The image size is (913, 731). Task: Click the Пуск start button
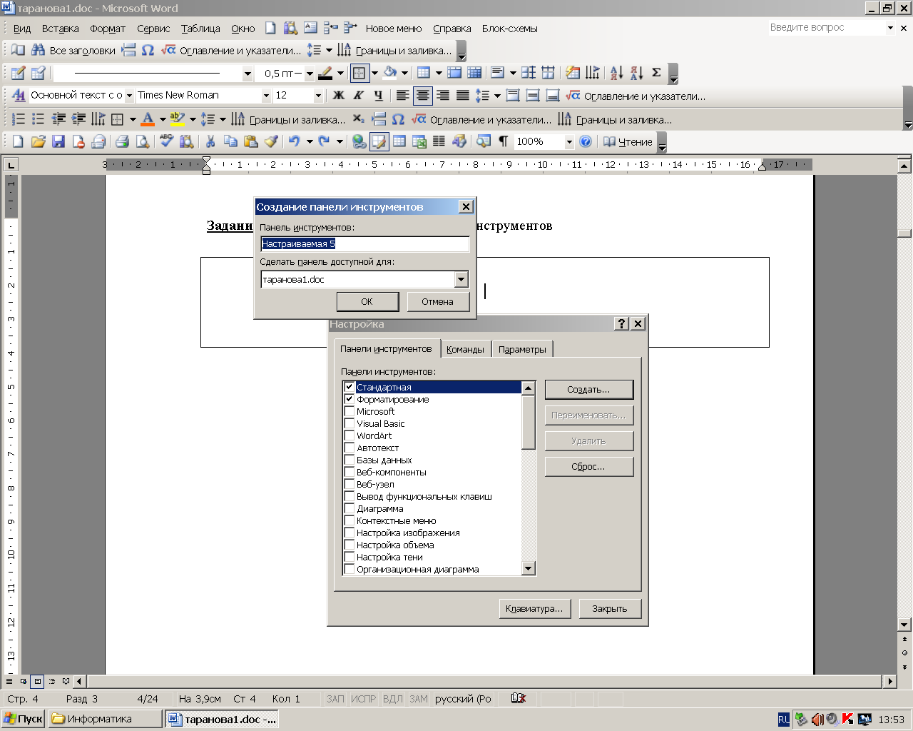pos(23,719)
